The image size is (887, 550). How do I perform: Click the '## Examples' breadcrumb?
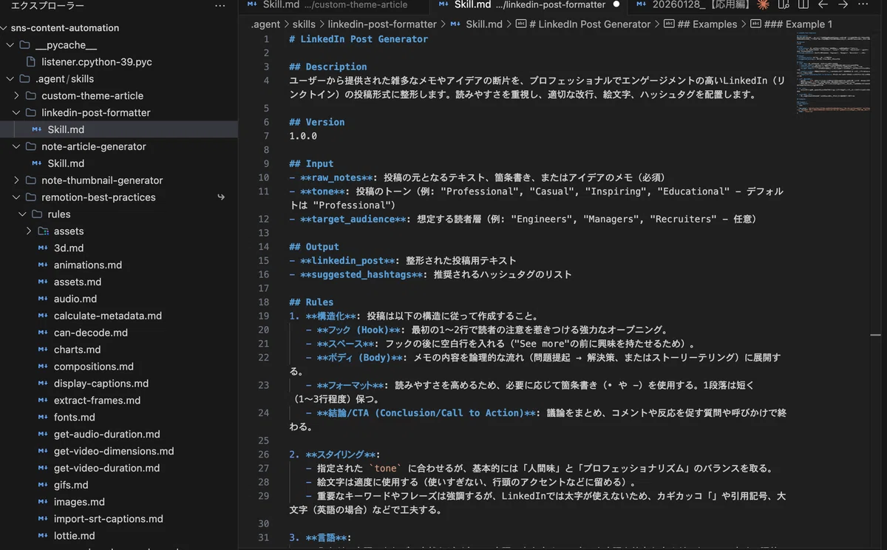707,24
